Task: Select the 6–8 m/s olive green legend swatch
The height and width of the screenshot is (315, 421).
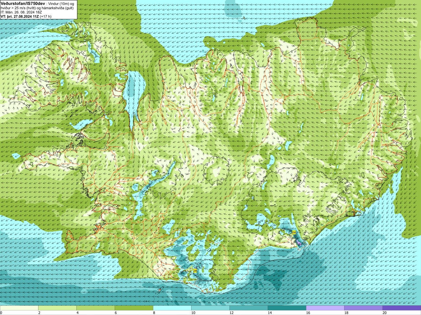Action: pyautogui.click(x=134, y=308)
